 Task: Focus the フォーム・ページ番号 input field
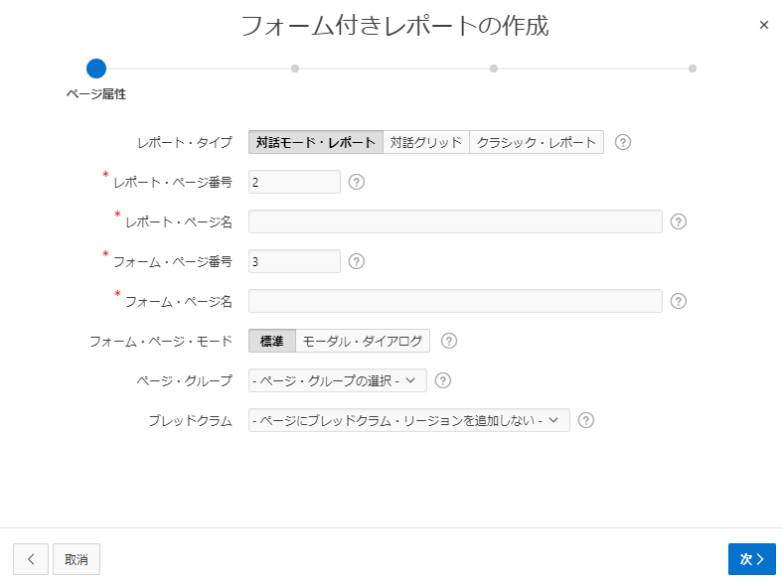tap(294, 261)
